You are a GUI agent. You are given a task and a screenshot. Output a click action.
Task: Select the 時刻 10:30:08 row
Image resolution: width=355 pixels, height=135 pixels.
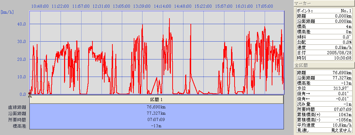[324, 58]
